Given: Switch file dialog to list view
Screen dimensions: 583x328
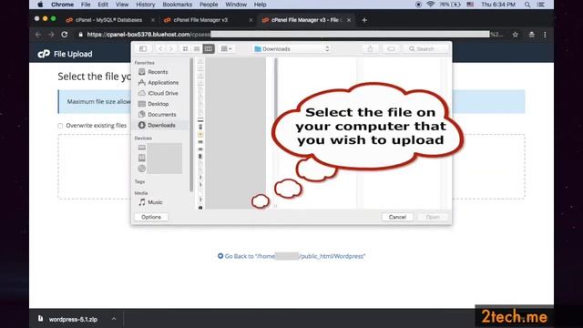Looking at the screenshot, I should (197, 48).
